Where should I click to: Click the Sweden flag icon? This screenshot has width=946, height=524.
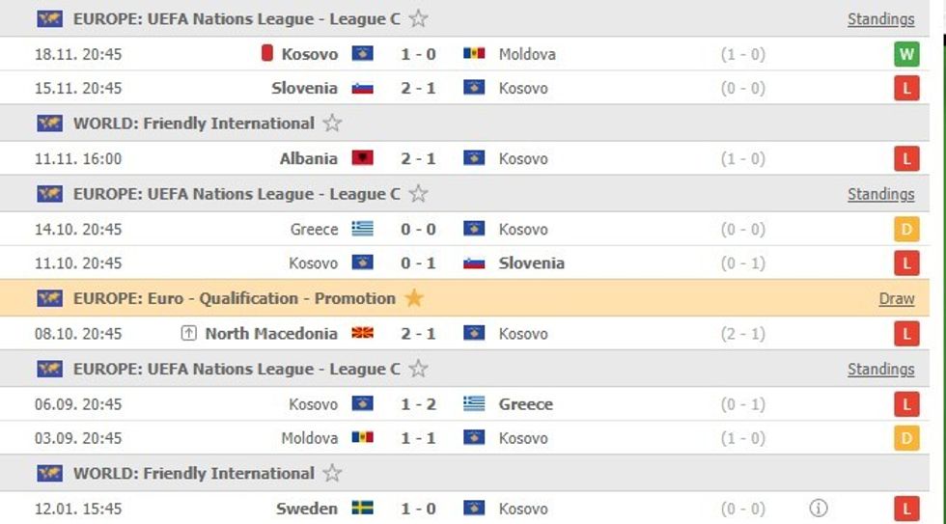click(363, 509)
